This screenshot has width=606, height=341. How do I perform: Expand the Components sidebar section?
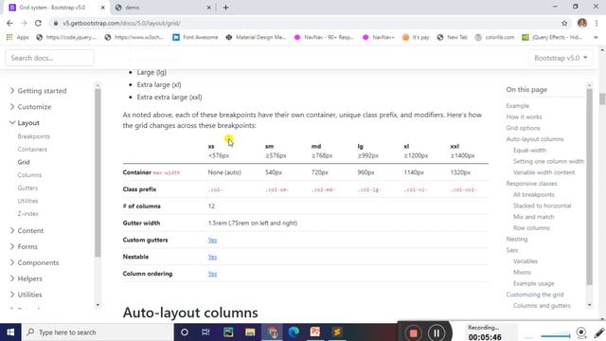click(34, 262)
